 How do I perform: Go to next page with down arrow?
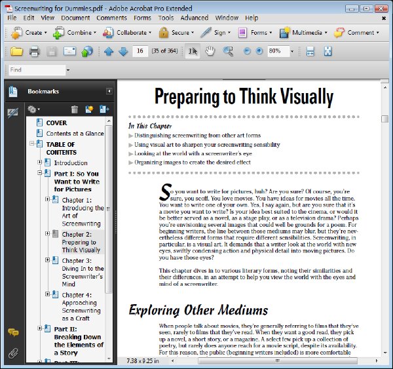[123, 51]
